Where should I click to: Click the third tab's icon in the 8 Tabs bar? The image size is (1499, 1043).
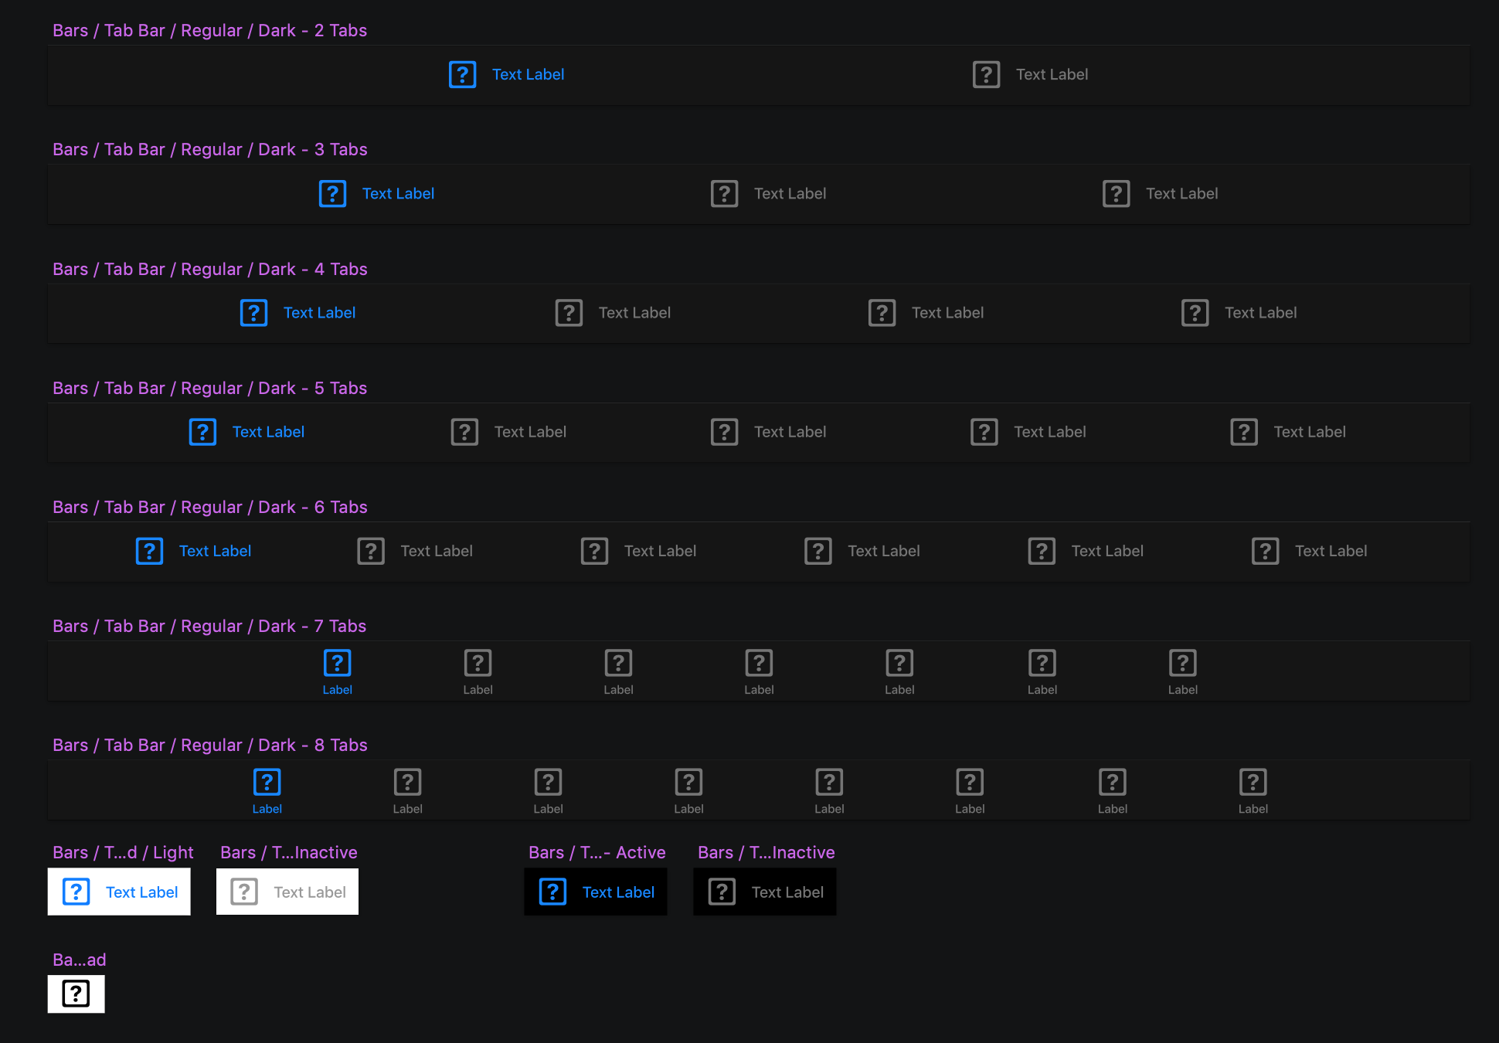click(x=548, y=782)
